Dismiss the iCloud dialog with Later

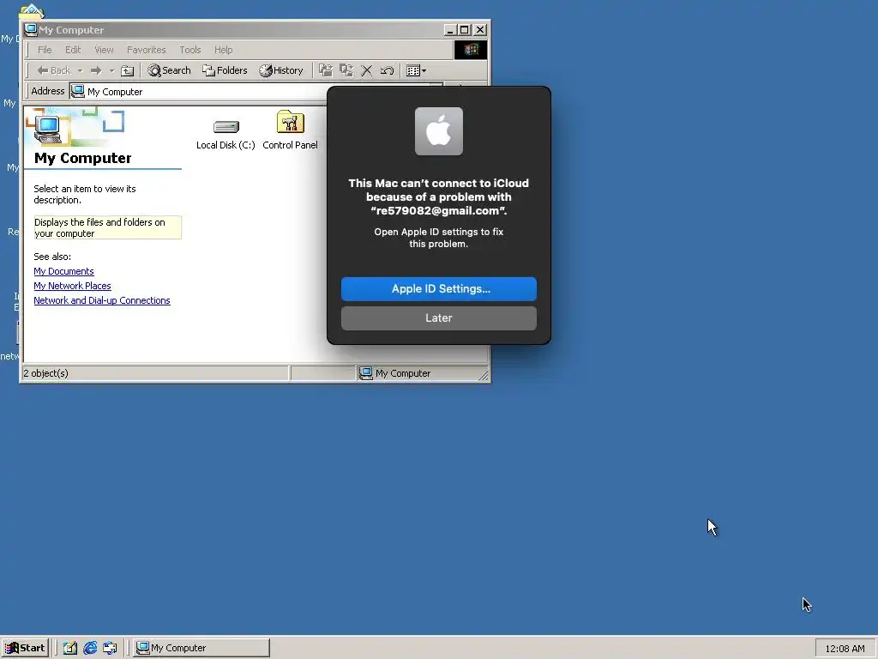pos(439,318)
